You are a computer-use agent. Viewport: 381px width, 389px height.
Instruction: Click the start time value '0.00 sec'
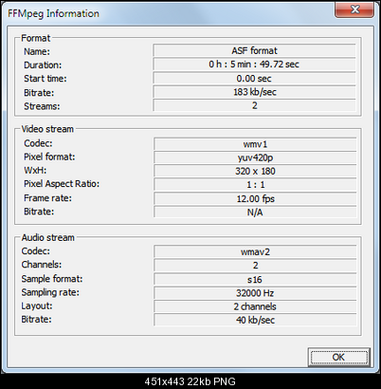point(255,79)
